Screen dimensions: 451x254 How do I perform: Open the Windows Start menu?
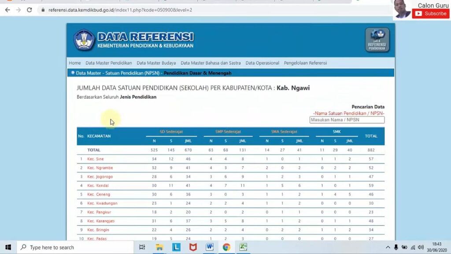coord(9,248)
